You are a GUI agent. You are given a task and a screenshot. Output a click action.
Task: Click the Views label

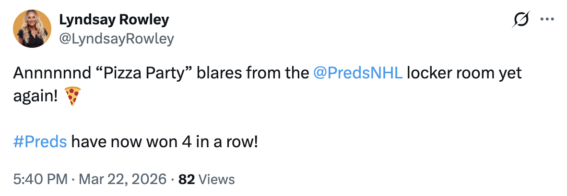point(216,179)
